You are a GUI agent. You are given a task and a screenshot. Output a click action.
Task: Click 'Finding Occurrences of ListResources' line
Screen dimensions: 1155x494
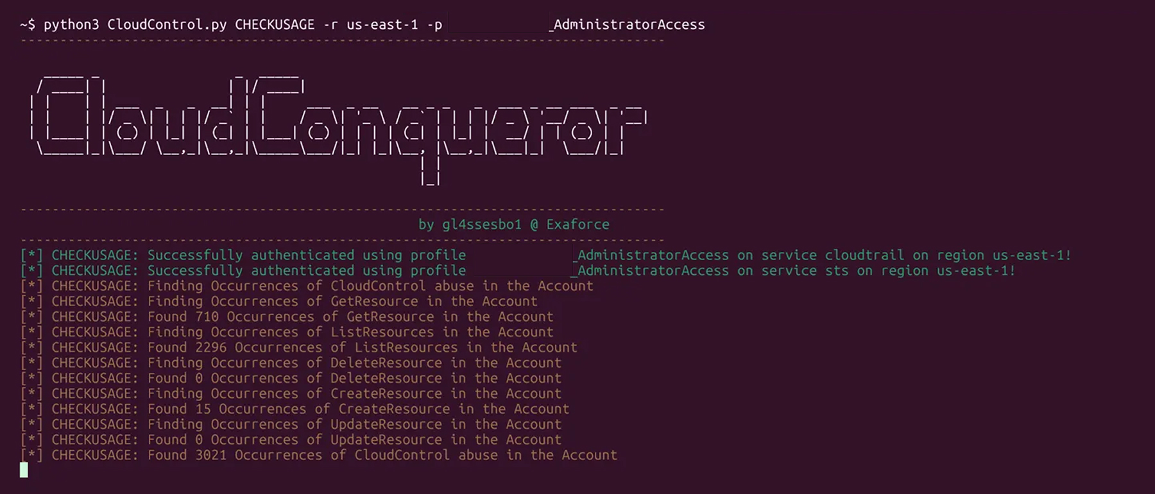(287, 332)
